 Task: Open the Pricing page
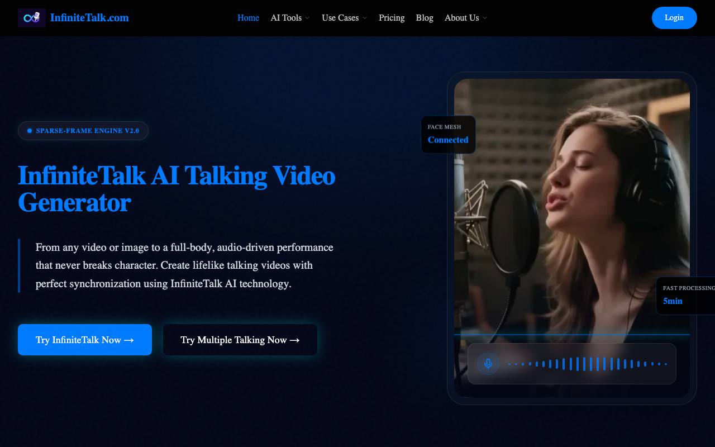392,18
